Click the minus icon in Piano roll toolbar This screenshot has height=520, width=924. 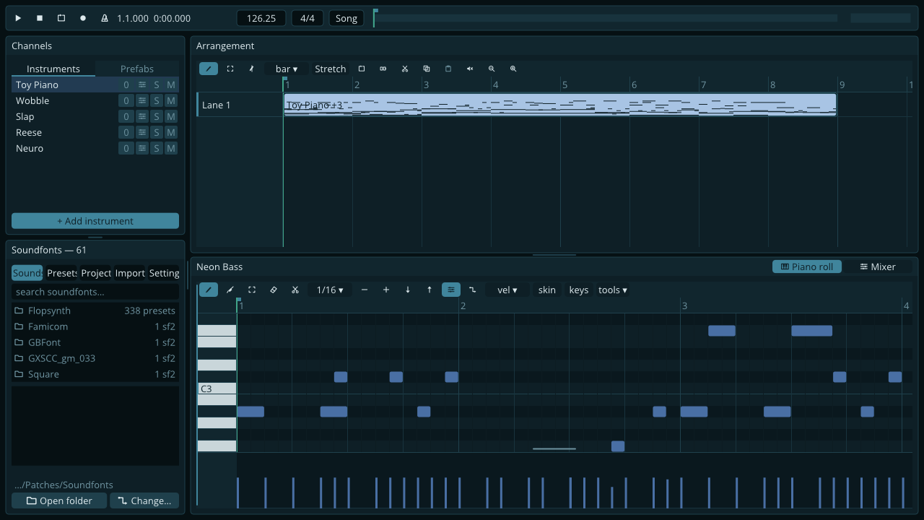coord(365,290)
